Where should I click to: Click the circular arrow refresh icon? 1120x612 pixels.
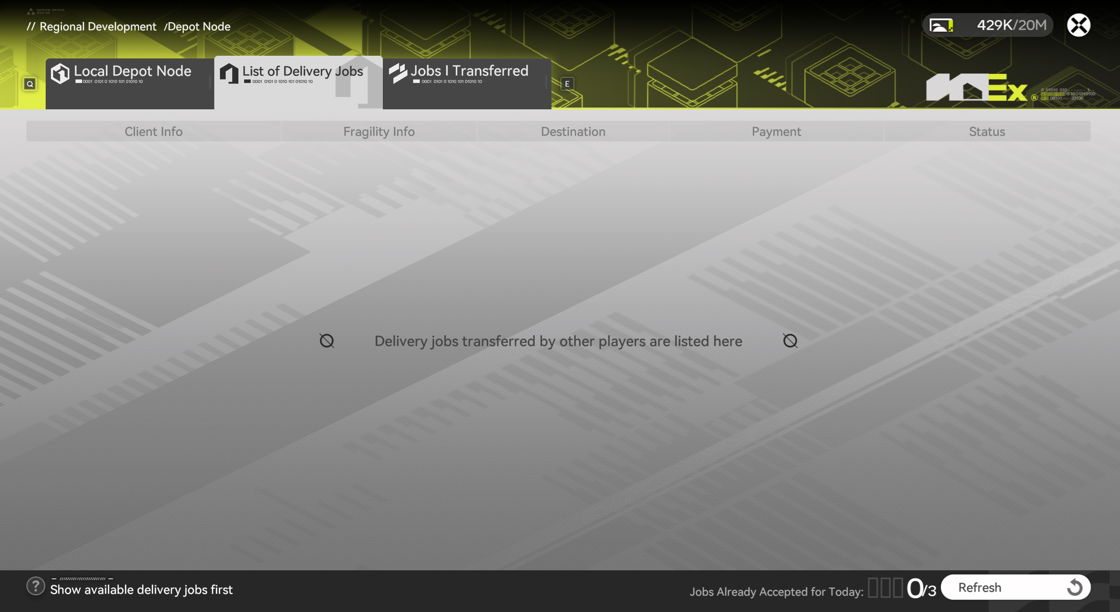[x=1074, y=587]
